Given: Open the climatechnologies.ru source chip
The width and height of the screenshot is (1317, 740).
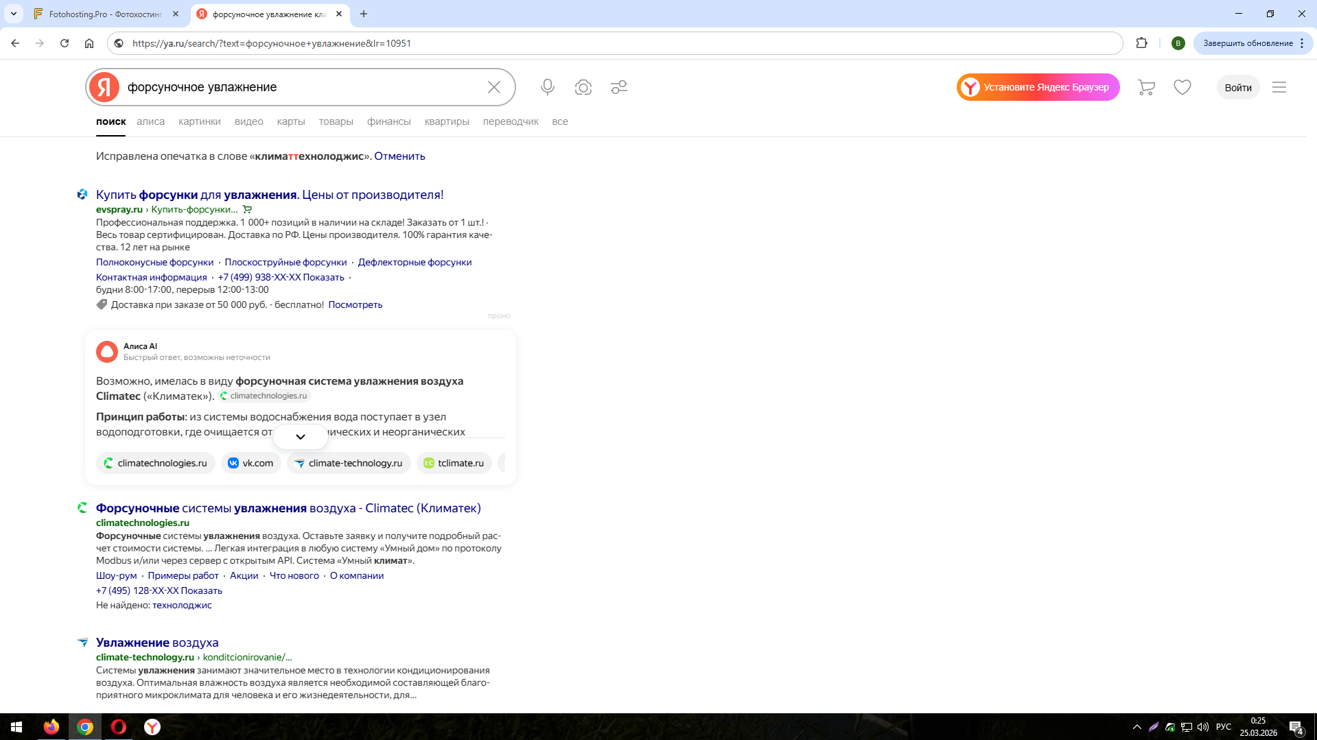Looking at the screenshot, I should [x=156, y=463].
